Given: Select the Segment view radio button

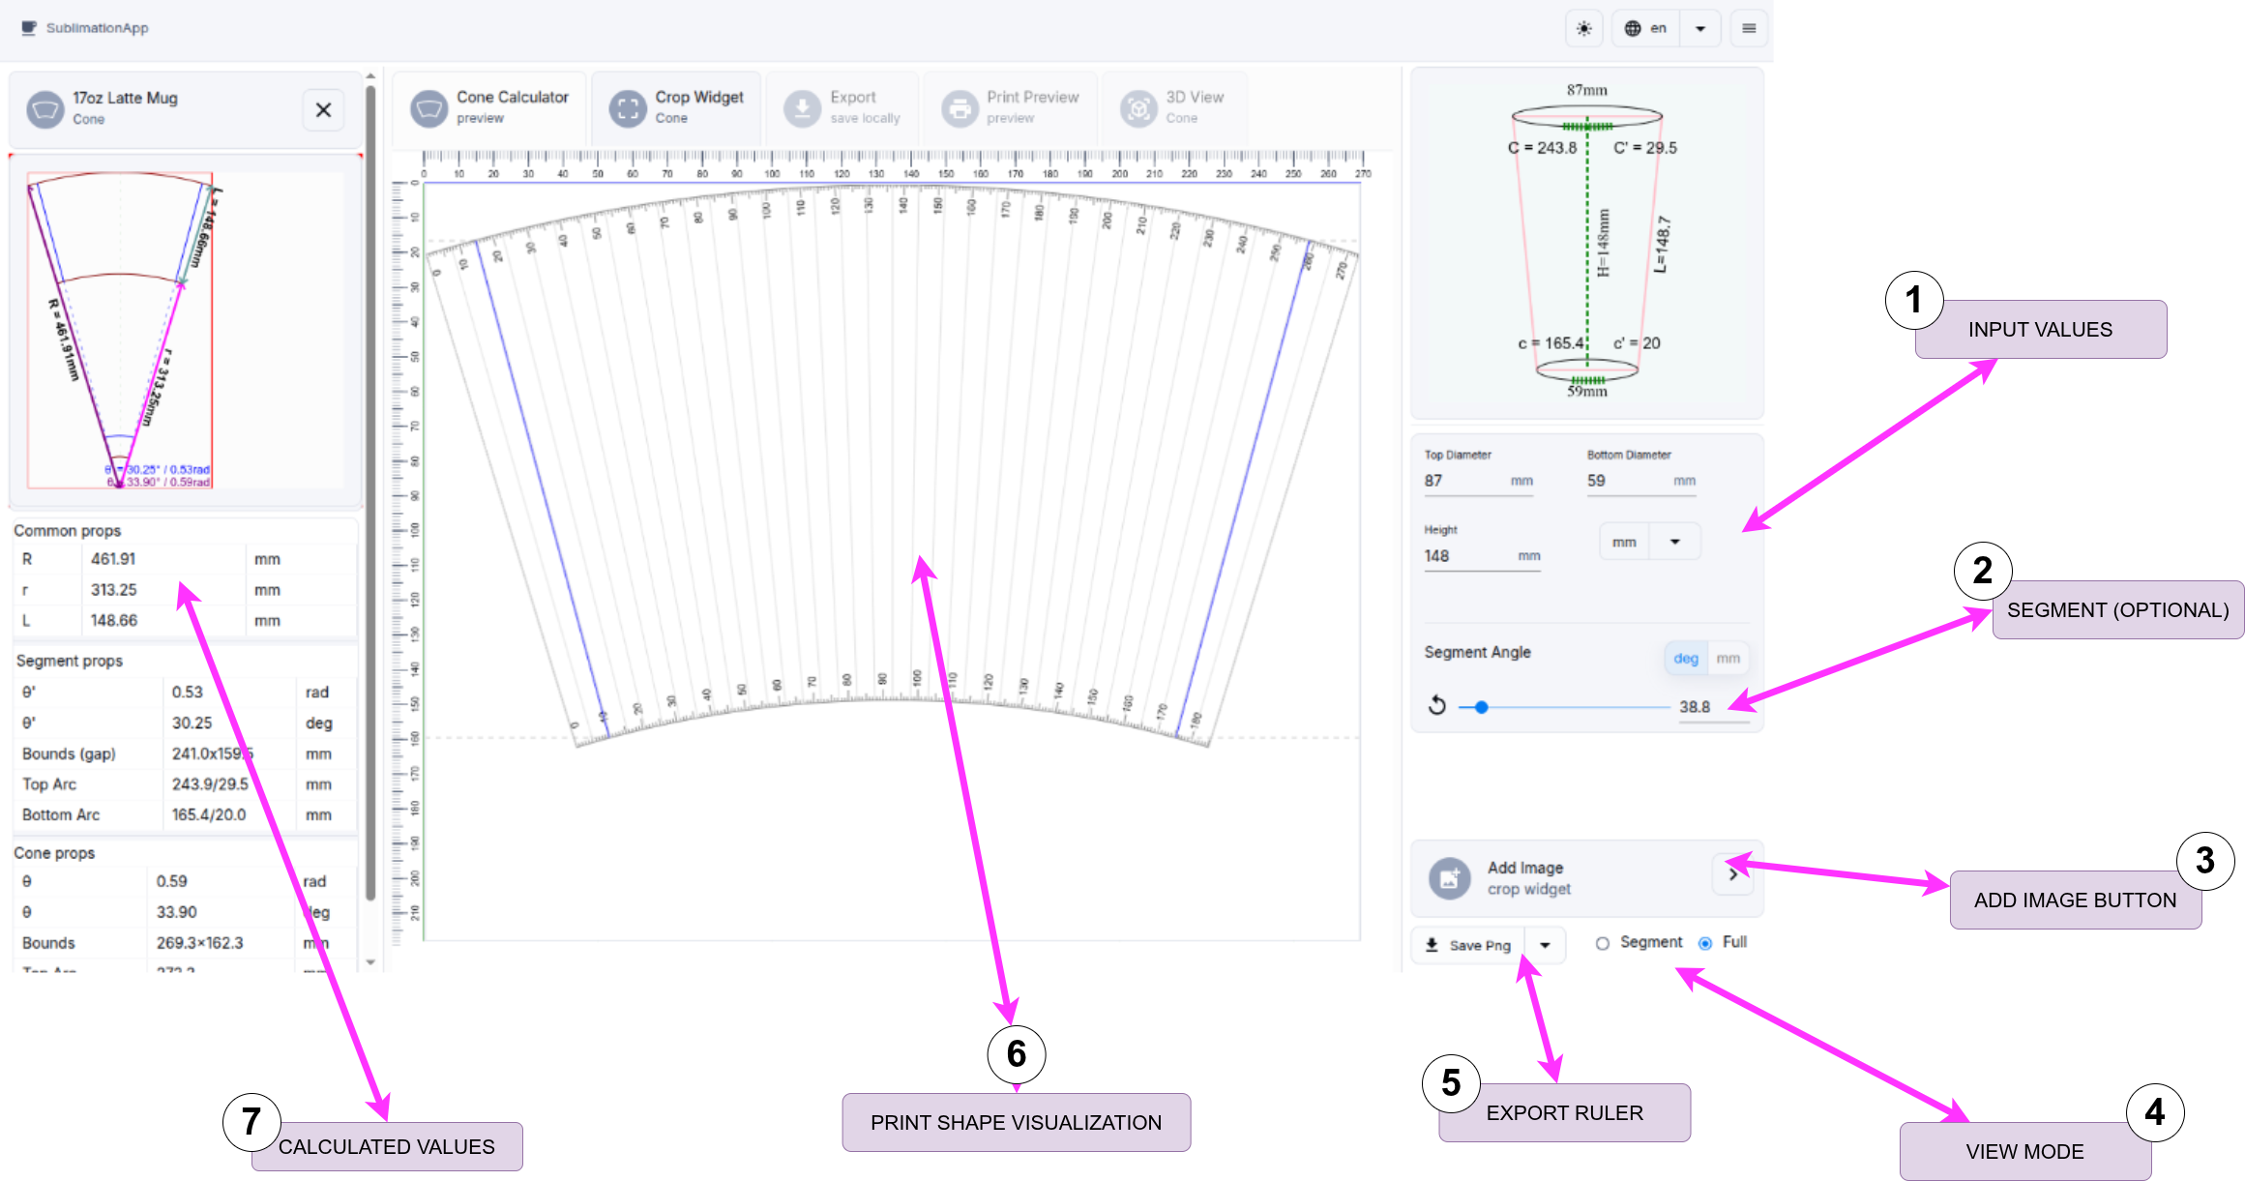Looking at the screenshot, I should 1603,942.
